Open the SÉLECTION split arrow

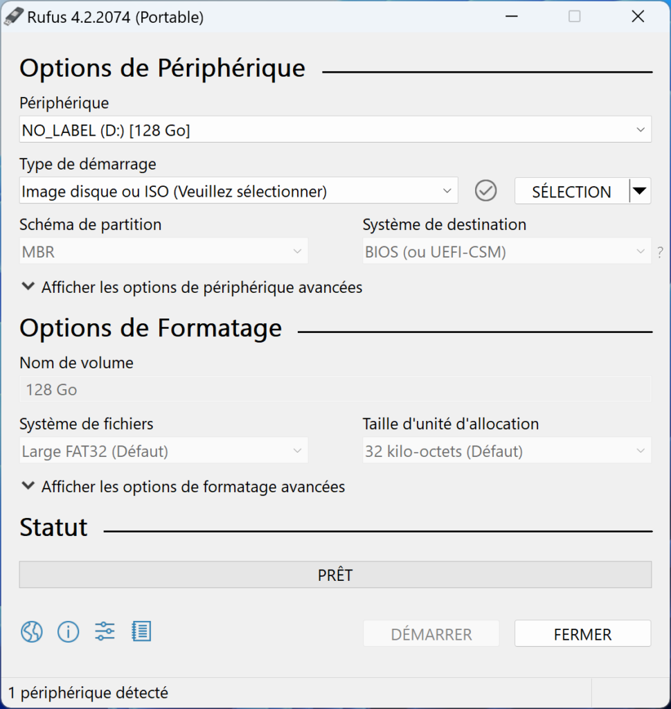(x=640, y=191)
